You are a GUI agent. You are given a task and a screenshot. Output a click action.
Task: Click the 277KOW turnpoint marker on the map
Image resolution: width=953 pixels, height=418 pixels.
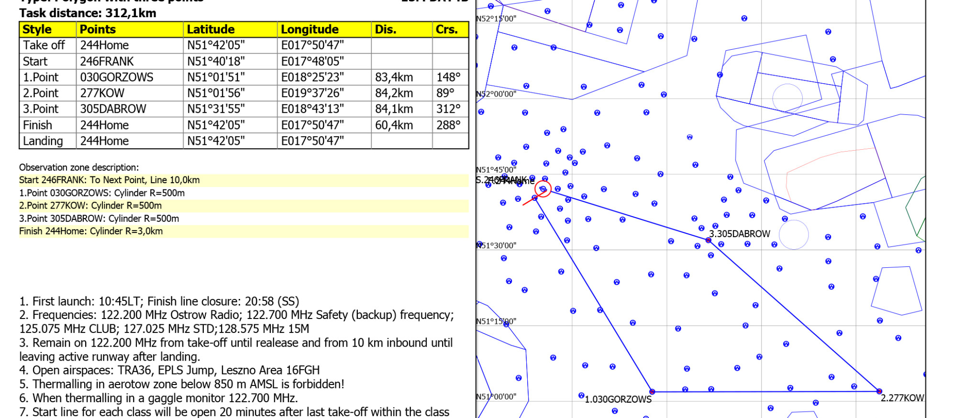coord(879,391)
